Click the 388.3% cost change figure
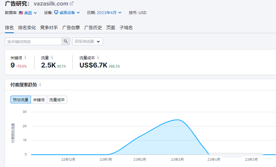 coord(114,66)
